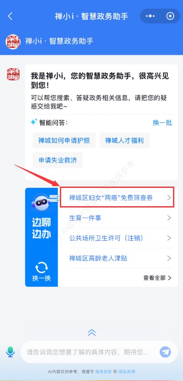Expand the double up-arrow chevron
This screenshot has height=381, width=183.
coord(91,333)
